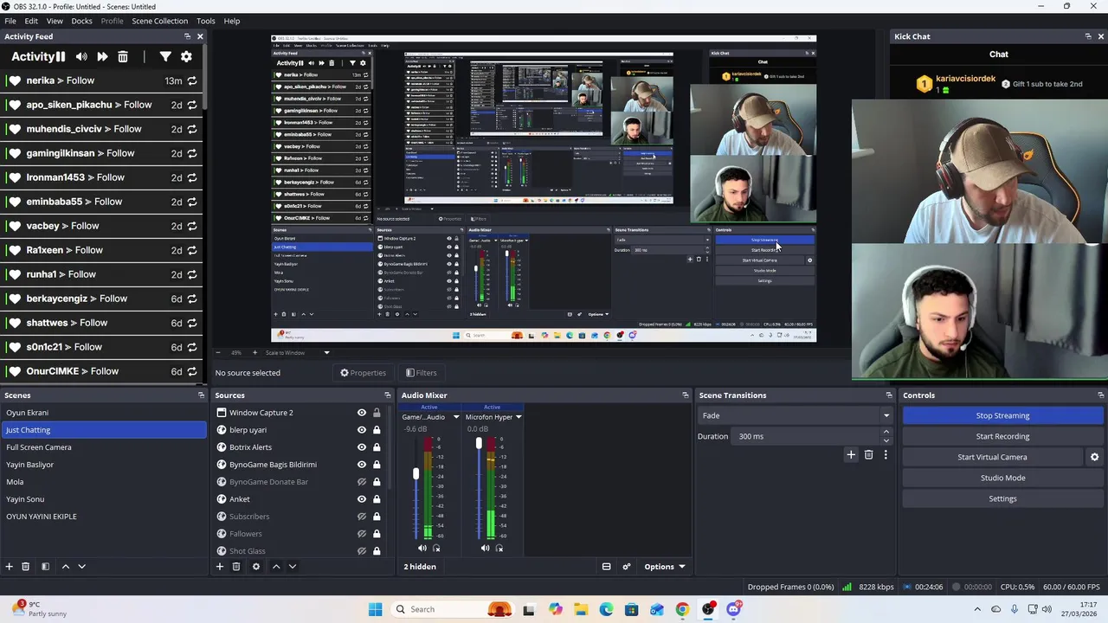Hide the Botrix Alerts source
This screenshot has width=1108, height=623.
[362, 447]
